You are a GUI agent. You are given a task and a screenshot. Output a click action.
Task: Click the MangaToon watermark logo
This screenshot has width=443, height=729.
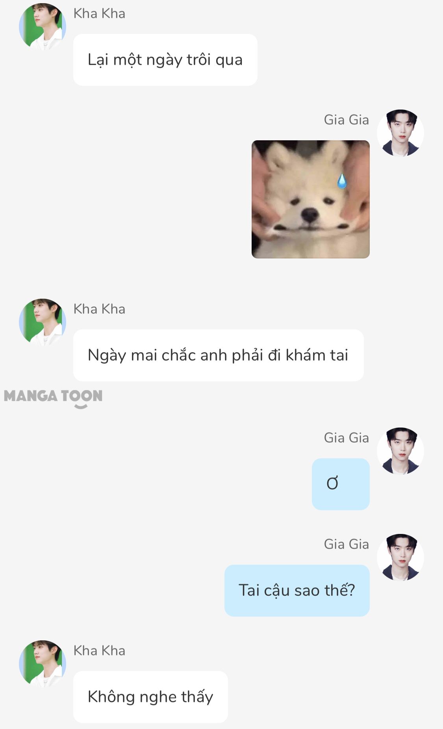53,398
